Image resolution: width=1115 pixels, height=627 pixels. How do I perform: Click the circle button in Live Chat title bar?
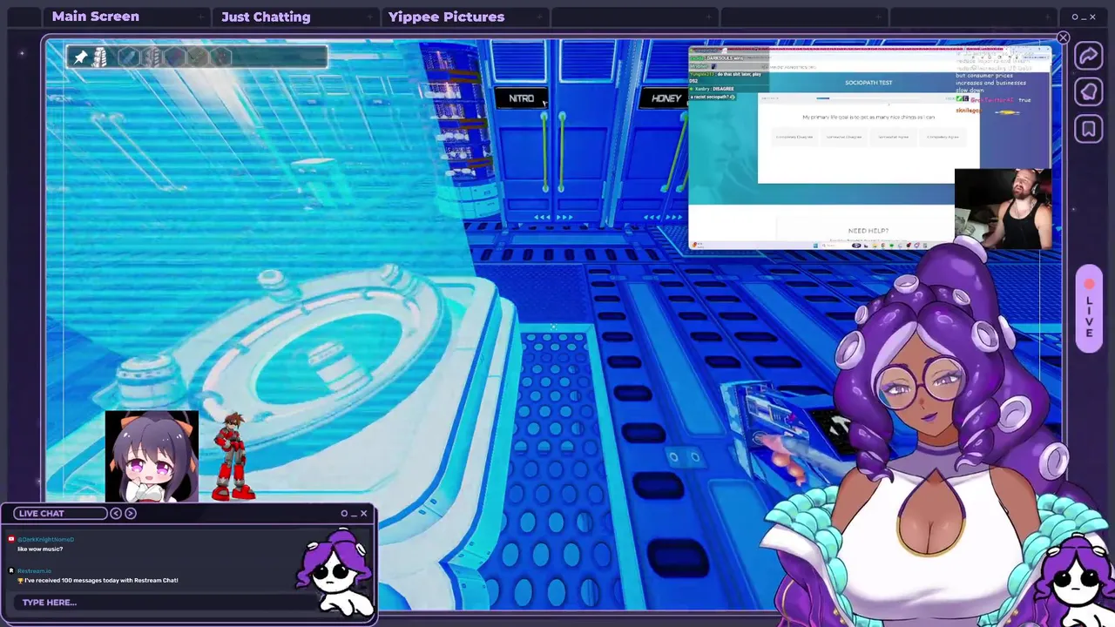click(x=344, y=513)
